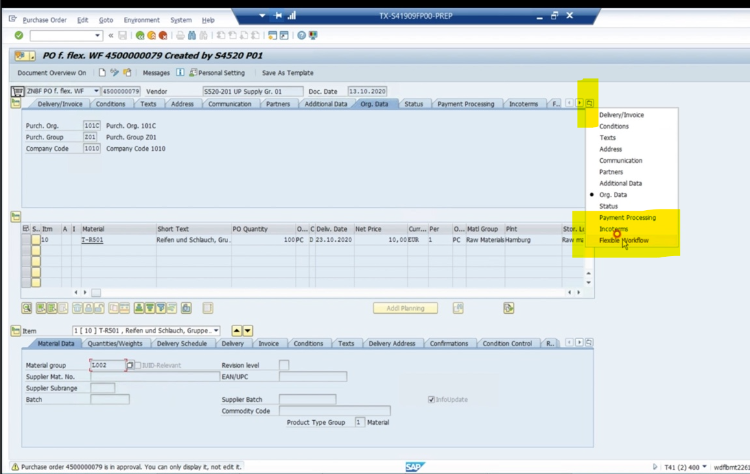Toggle the IUID-Relevant checkbox

coord(138,365)
